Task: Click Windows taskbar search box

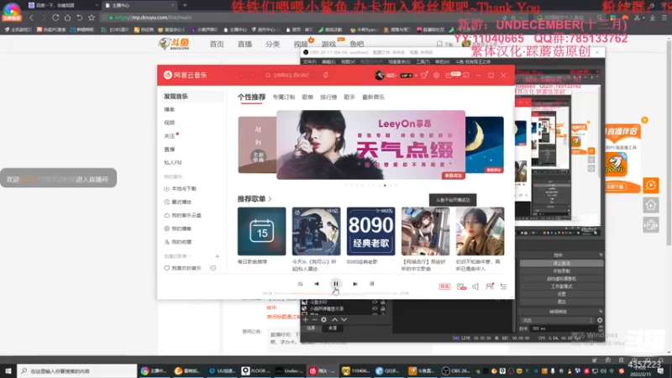Action: [x=77, y=370]
